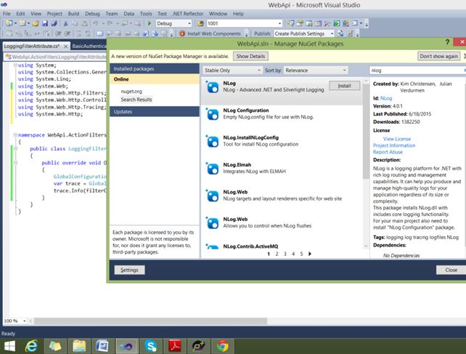The height and width of the screenshot is (354, 466).
Task: Open Microsoft Word from the taskbar
Action: [103, 346]
